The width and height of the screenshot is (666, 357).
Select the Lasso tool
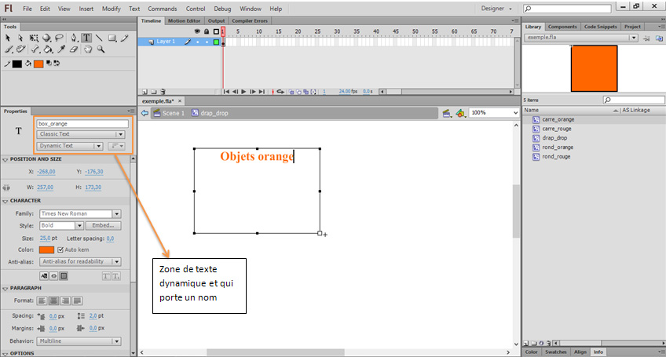point(60,37)
